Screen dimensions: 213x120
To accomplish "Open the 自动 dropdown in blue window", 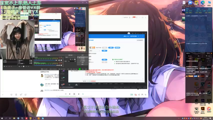I will tap(95, 51).
